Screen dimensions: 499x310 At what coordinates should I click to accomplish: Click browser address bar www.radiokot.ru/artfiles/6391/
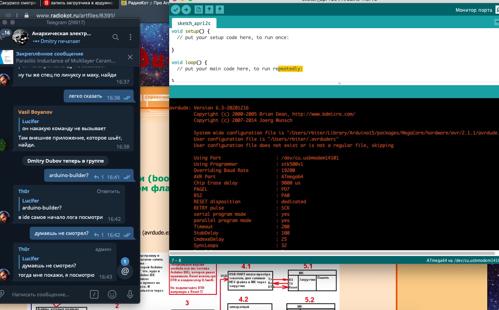click(75, 16)
